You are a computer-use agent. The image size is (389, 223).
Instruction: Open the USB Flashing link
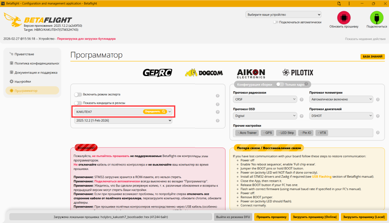coord(322,177)
